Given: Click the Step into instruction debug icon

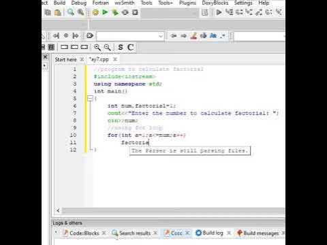Looking at the screenshot, I should (x=279, y=12).
